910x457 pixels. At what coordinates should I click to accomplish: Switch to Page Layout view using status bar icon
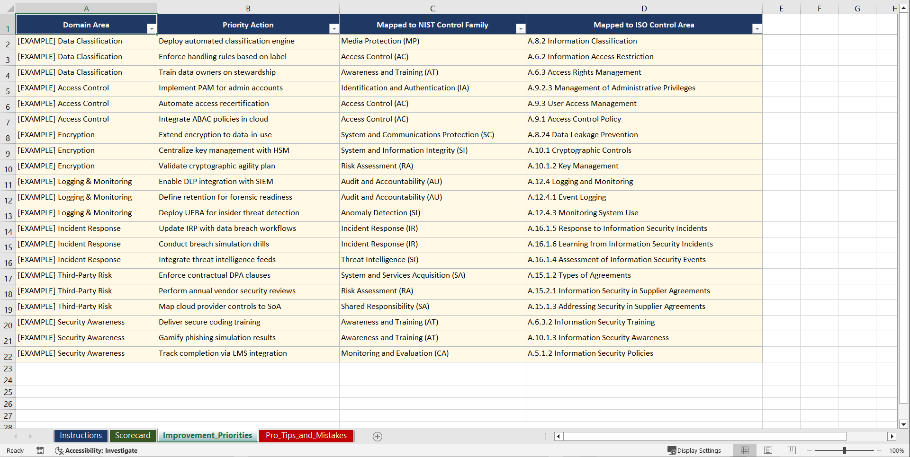pos(768,450)
